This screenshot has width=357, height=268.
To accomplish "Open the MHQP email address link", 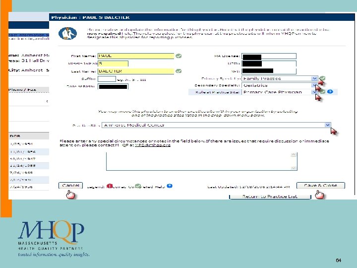I will click(x=153, y=145).
